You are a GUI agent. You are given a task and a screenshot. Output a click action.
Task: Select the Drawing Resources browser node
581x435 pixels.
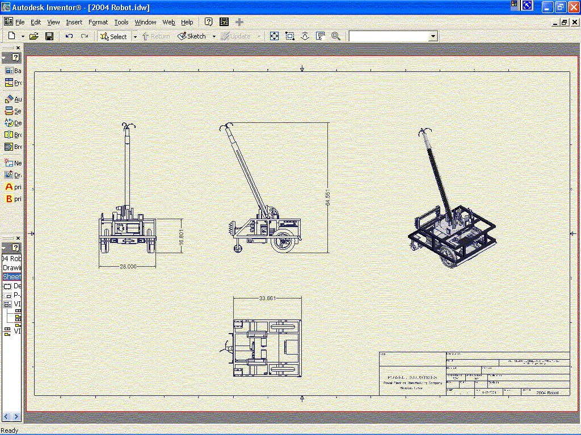[12, 267]
